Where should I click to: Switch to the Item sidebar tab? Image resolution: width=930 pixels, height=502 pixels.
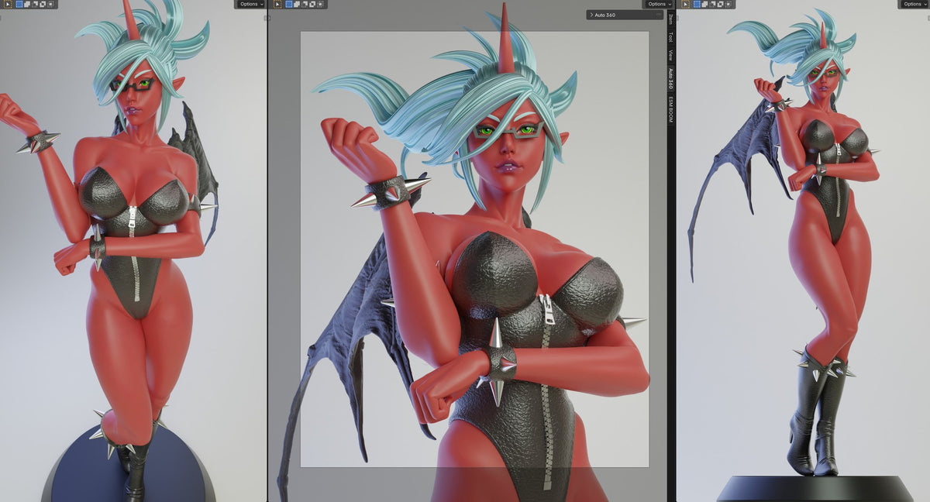click(670, 19)
